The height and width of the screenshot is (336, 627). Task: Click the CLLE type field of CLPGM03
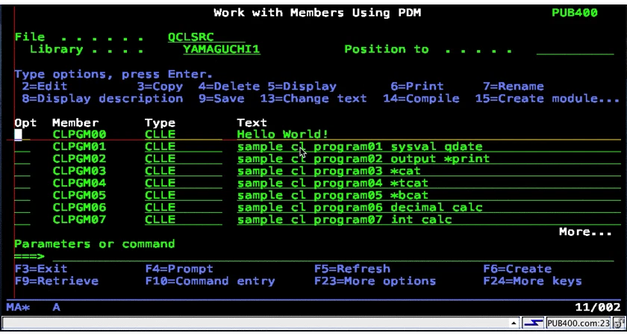[184, 171]
